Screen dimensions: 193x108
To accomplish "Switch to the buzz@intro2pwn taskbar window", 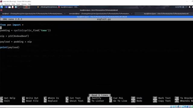I will click(x=68, y=7).
